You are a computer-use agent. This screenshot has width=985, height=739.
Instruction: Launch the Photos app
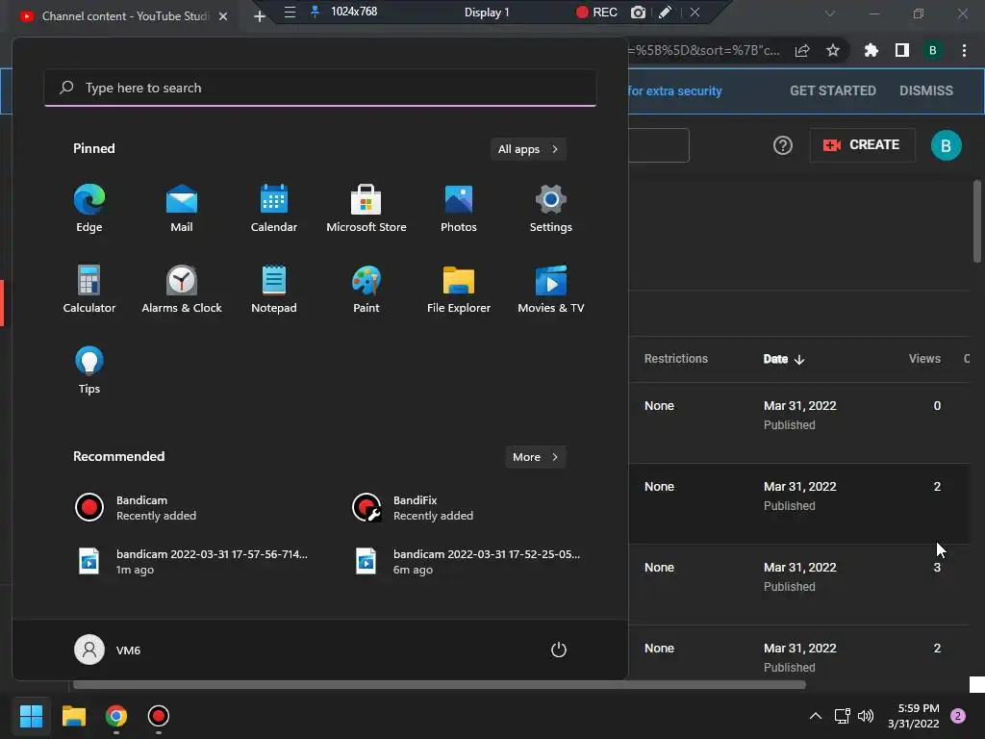tap(459, 209)
